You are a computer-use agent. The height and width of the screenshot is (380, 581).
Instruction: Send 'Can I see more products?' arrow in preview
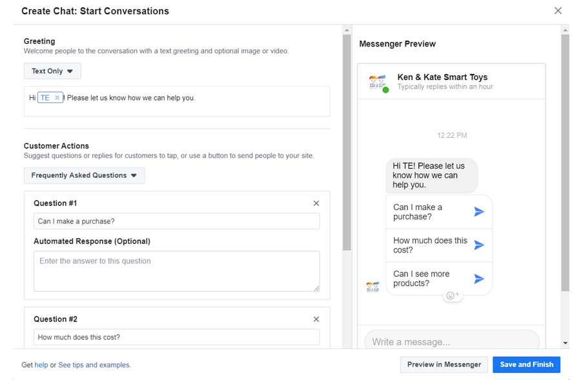479,278
